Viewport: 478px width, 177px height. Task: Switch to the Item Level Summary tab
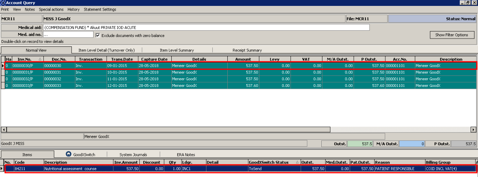[176, 50]
